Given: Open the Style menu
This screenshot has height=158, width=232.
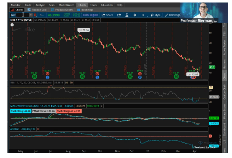Looking at the screenshot, I should pyautogui.click(x=156, y=15).
